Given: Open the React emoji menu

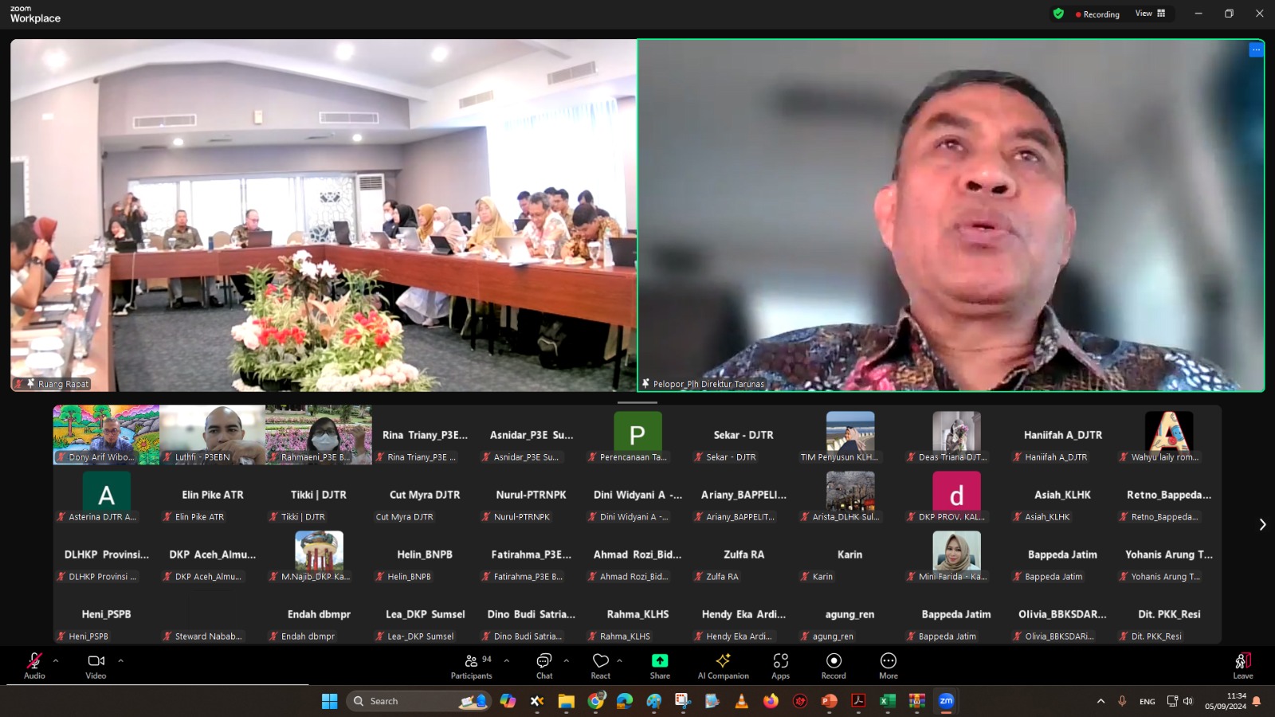Looking at the screenshot, I should pyautogui.click(x=601, y=665).
